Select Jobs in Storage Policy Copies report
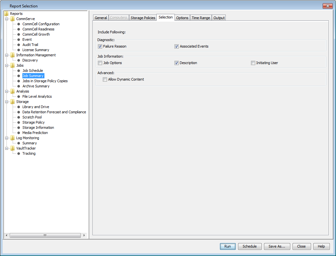Screen dimensions: 336x256 (x=45, y=81)
